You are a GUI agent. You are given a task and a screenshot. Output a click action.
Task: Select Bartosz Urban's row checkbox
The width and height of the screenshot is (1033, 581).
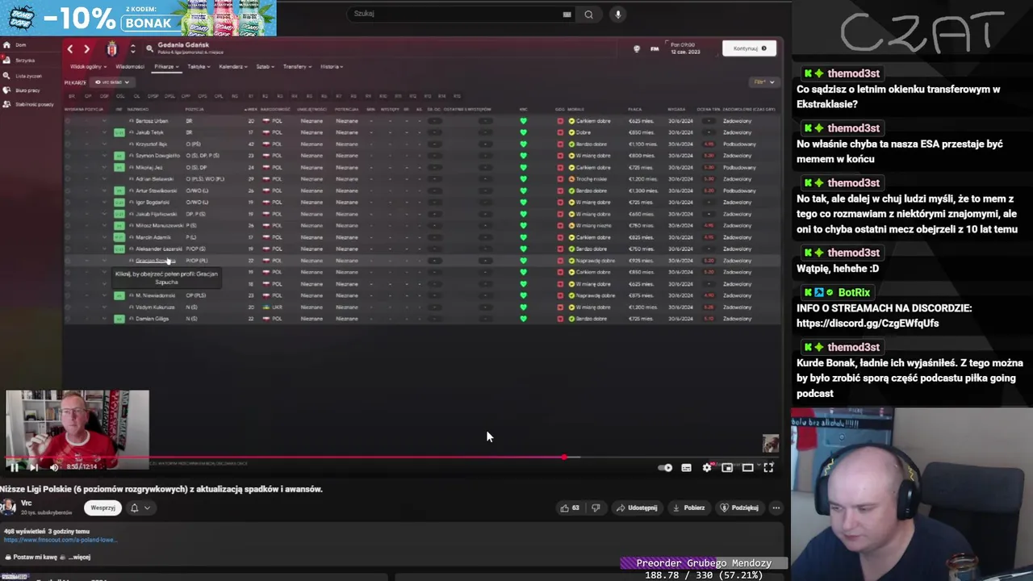point(68,121)
